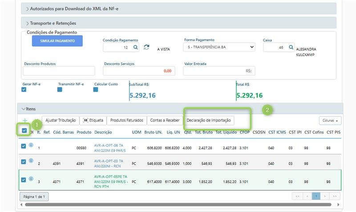Toggle the select-all items header checkbox

pyautogui.click(x=24, y=130)
